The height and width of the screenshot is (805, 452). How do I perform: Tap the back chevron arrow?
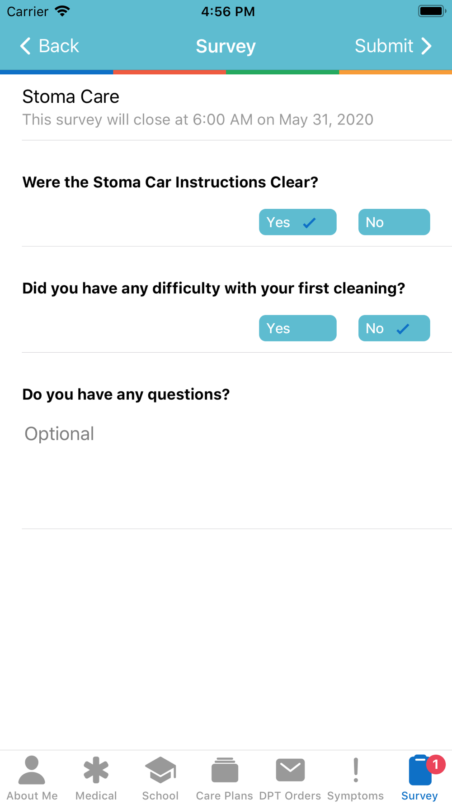[x=25, y=46]
